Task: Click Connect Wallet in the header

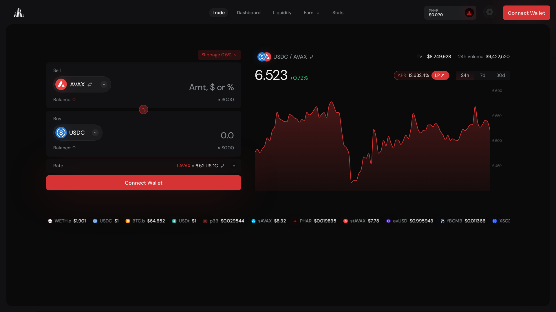Action: (x=526, y=13)
